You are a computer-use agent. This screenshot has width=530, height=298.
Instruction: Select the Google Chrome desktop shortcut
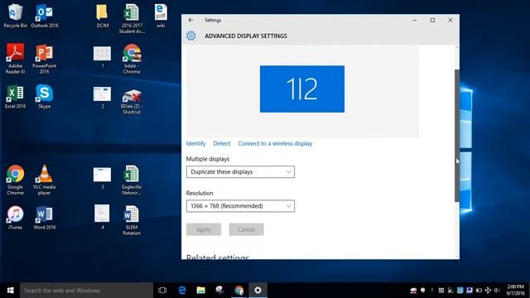15,180
